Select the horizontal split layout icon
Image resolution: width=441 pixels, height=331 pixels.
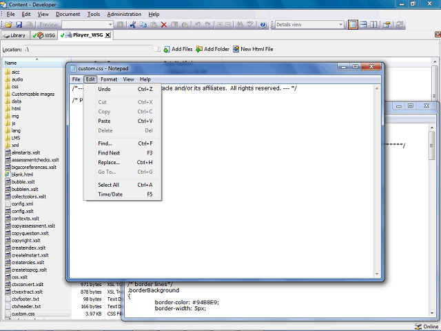tap(363, 25)
